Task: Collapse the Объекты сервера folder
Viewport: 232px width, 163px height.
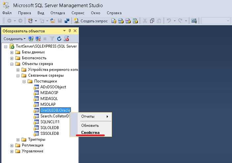Action: coord(12,64)
